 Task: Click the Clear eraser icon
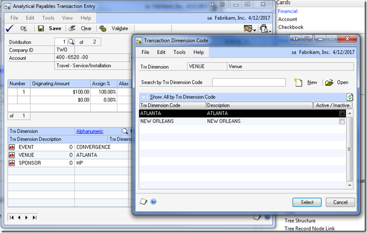click(x=72, y=28)
